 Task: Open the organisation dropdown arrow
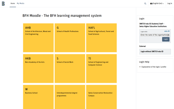pyautogui.click(x=168, y=35)
